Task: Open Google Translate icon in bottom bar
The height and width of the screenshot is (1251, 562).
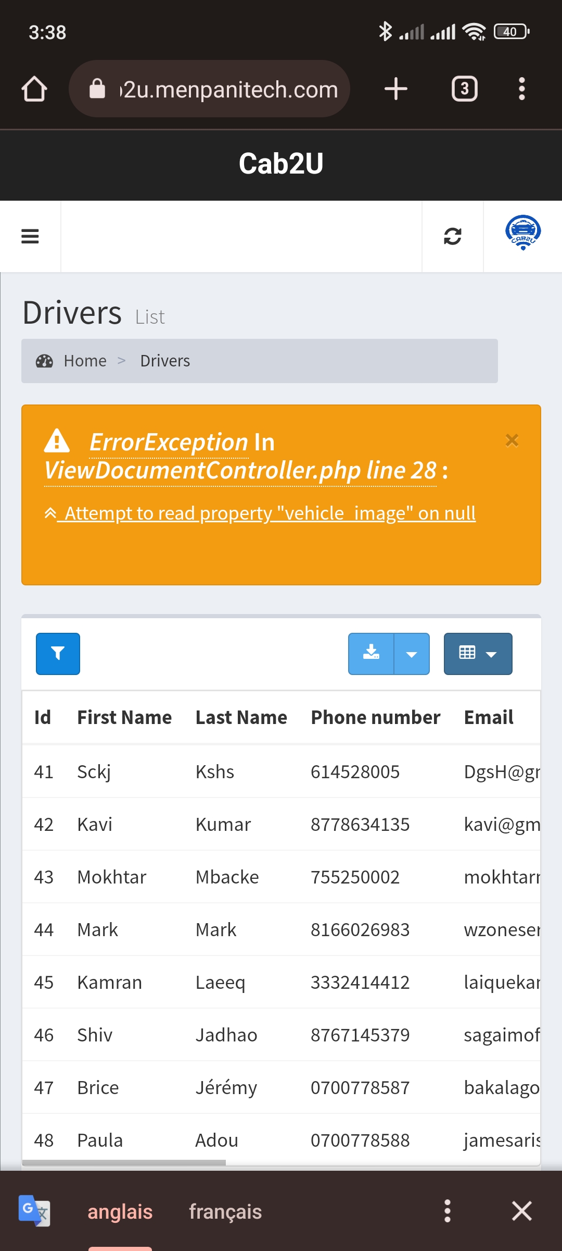Action: click(x=34, y=1210)
